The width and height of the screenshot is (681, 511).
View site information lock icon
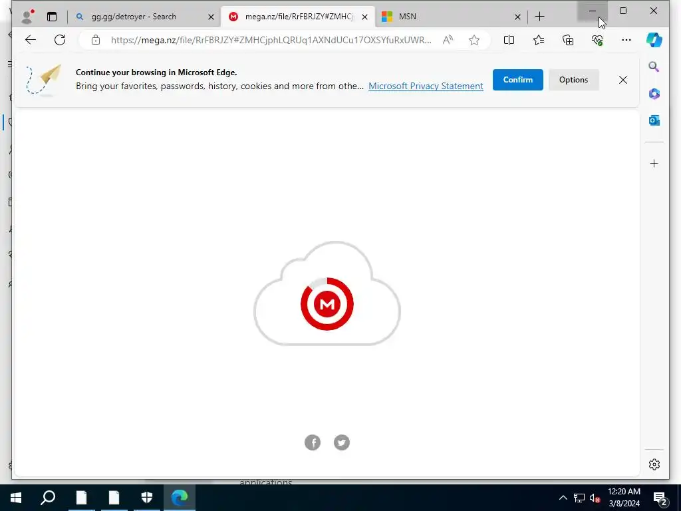click(x=96, y=40)
